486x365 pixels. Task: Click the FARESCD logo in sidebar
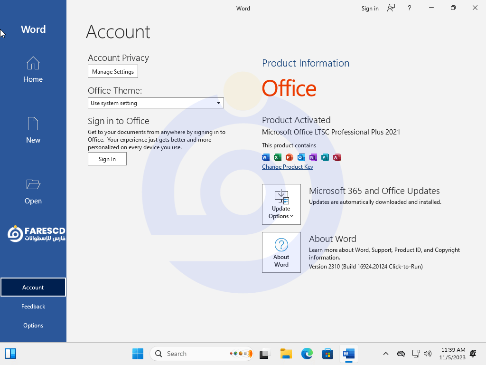click(36, 234)
